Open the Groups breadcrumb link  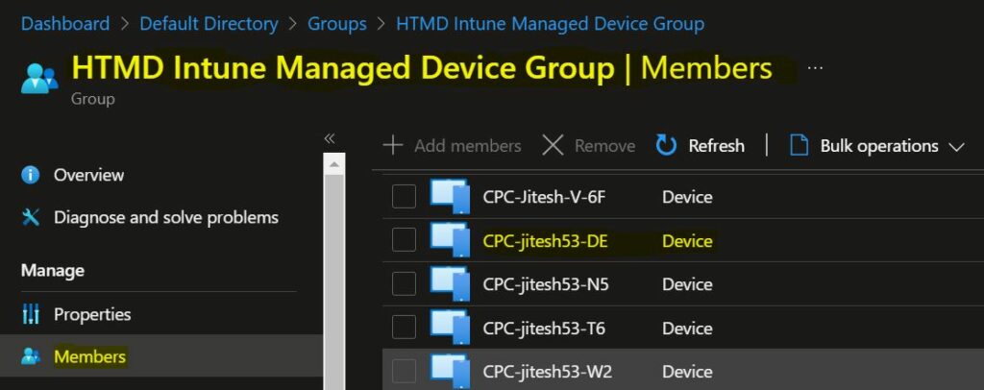[337, 24]
